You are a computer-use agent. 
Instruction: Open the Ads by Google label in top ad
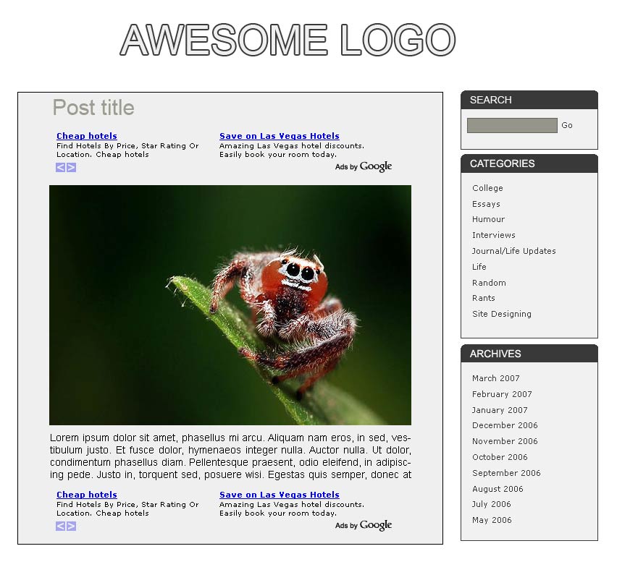pyautogui.click(x=364, y=166)
